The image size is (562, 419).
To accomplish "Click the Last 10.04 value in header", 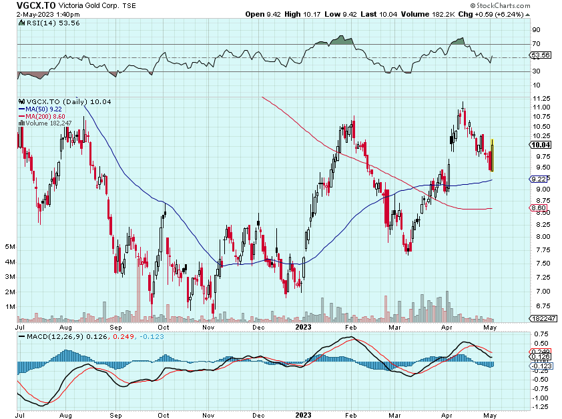I will pyautogui.click(x=379, y=14).
